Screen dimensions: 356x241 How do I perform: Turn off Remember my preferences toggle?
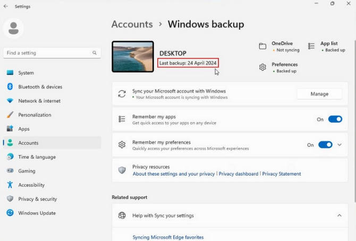click(x=325, y=145)
